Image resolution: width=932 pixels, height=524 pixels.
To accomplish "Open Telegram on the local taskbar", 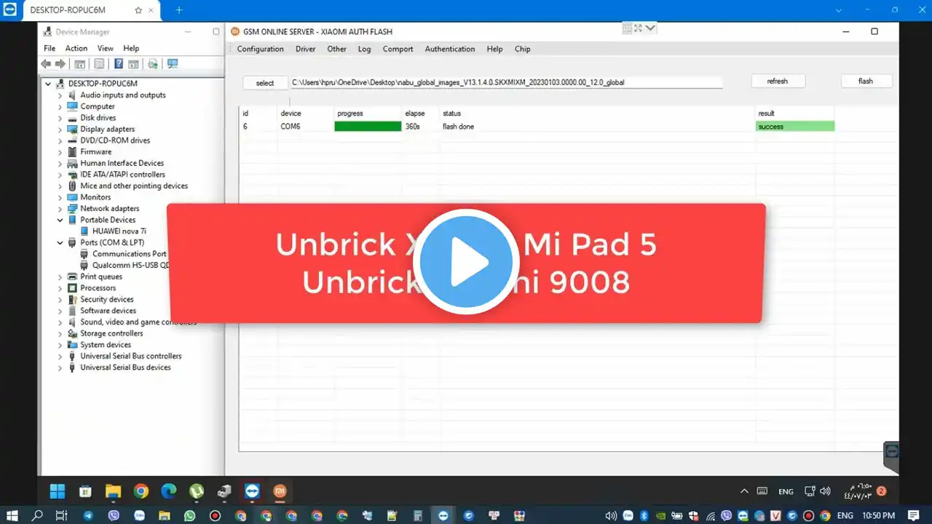I will pos(88,515).
